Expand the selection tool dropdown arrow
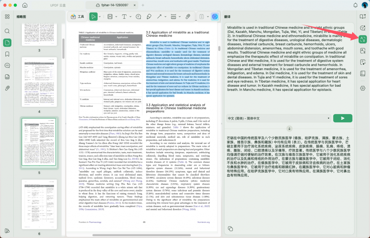 point(100,17)
